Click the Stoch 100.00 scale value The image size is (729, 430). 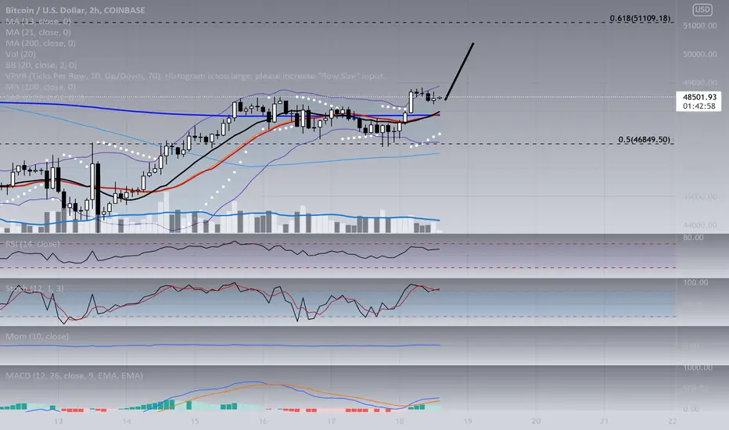tap(695, 283)
